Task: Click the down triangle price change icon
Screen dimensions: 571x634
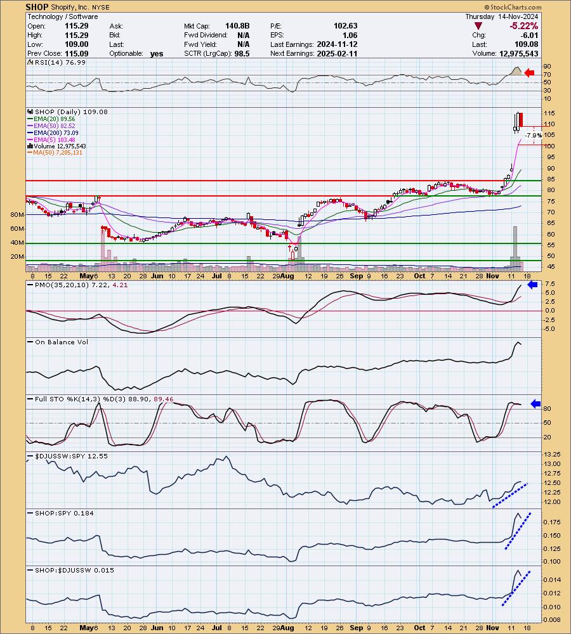Action: tap(478, 26)
